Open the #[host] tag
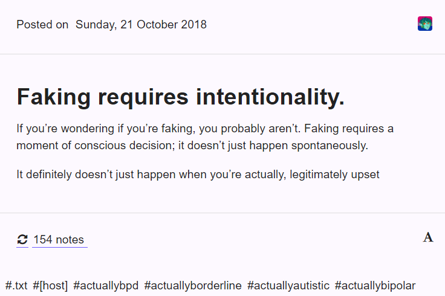The height and width of the screenshot is (296, 445). tap(50, 286)
